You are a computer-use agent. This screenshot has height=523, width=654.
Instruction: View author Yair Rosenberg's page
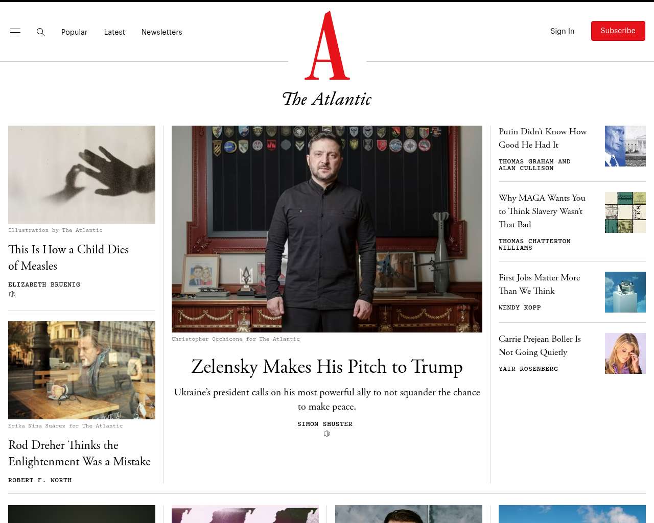point(528,369)
